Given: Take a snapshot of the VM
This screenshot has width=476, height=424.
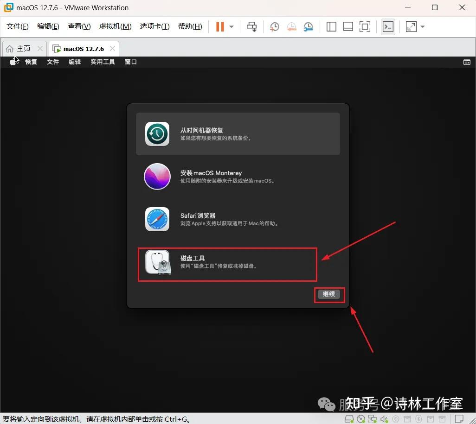Looking at the screenshot, I should [x=275, y=27].
